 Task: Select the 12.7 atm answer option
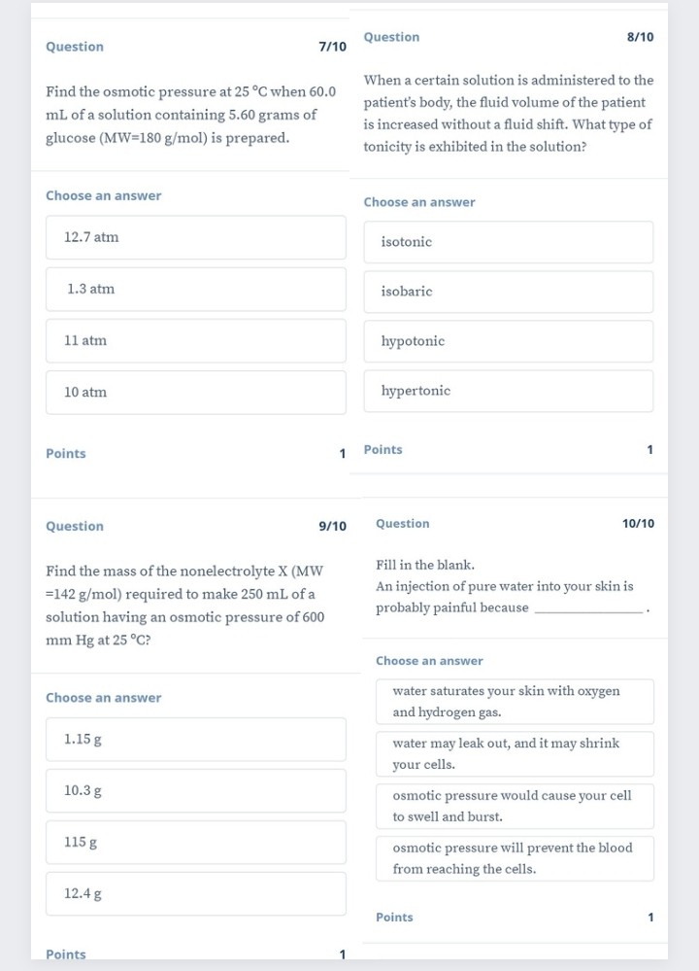tap(195, 237)
